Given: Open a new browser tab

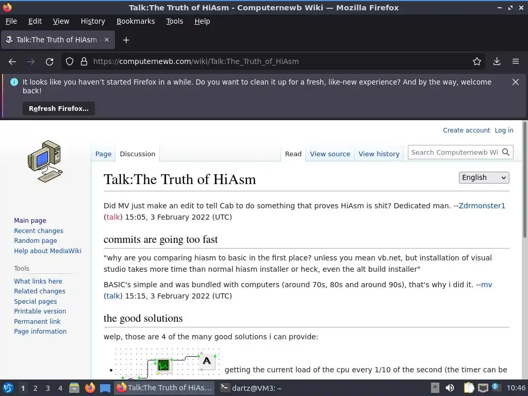Looking at the screenshot, I should coord(126,40).
